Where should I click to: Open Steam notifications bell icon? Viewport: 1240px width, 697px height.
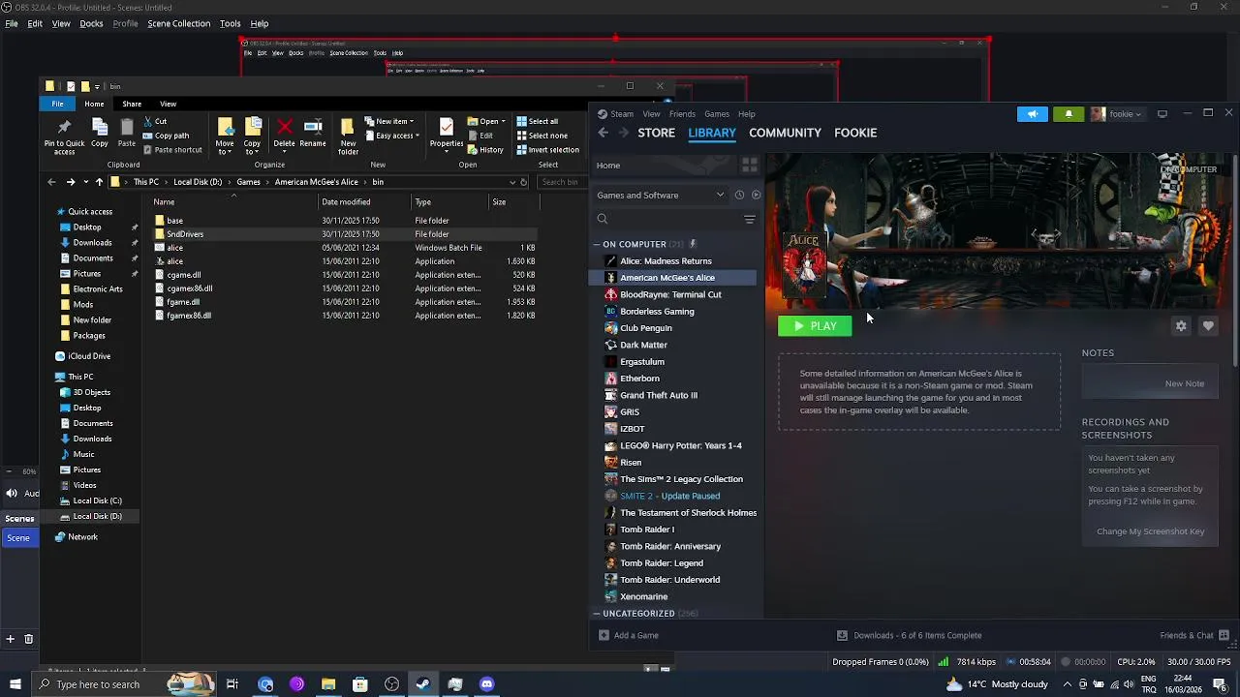coord(1069,114)
